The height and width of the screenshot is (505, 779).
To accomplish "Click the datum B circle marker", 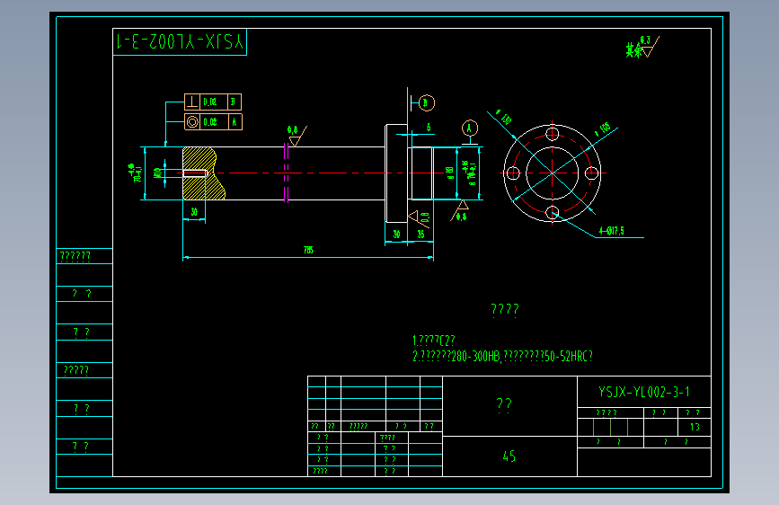I will point(426,103).
